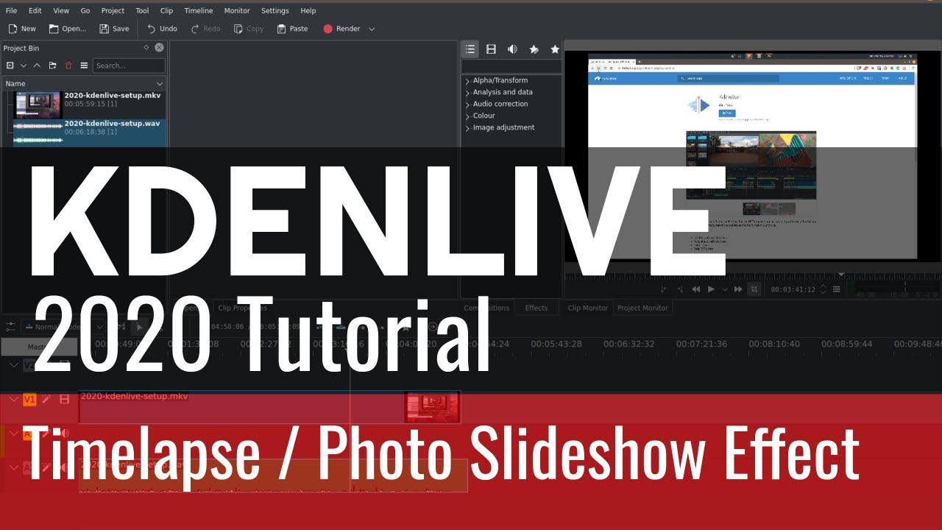The width and height of the screenshot is (942, 530).
Task: Switch to the Clip Monitor tab
Action: tap(587, 308)
